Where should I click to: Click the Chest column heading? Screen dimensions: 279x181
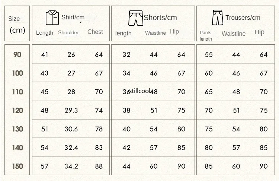click(95, 32)
